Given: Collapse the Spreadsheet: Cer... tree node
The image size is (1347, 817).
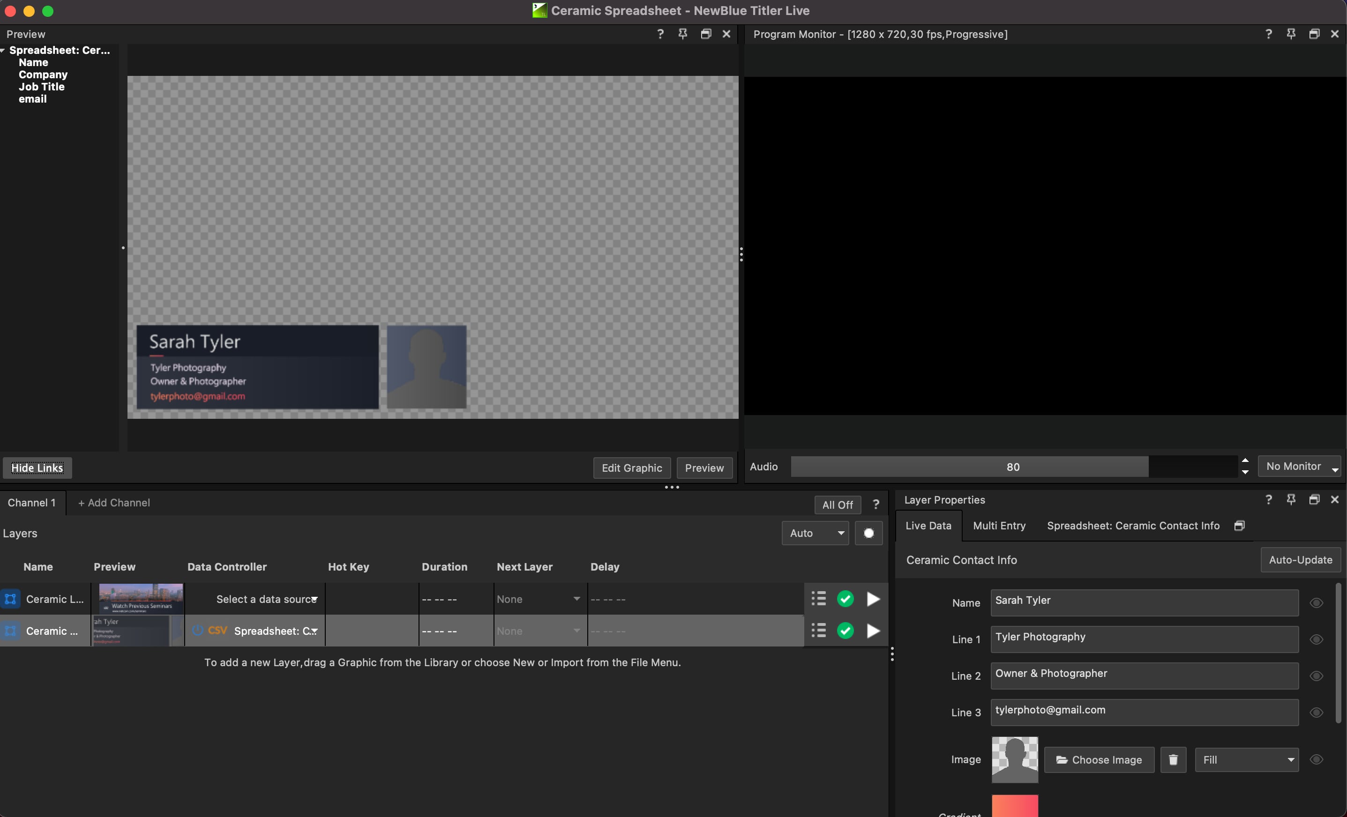Looking at the screenshot, I should [3, 50].
